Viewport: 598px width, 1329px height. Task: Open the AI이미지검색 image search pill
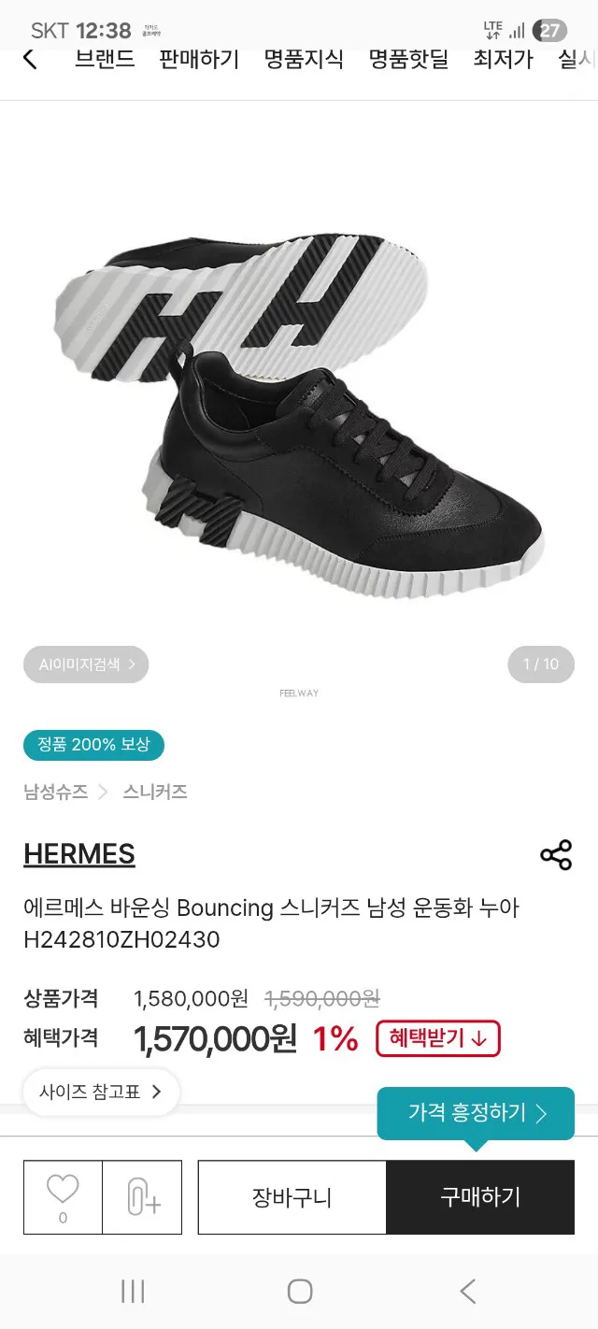pyautogui.click(x=86, y=664)
